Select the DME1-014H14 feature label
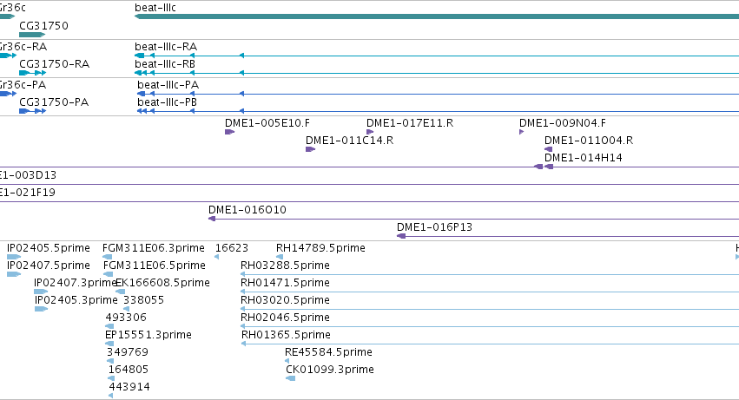This screenshot has height=400, width=739. pyautogui.click(x=584, y=158)
